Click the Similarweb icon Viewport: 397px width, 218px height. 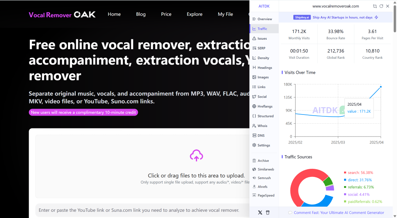pyautogui.click(x=254, y=169)
